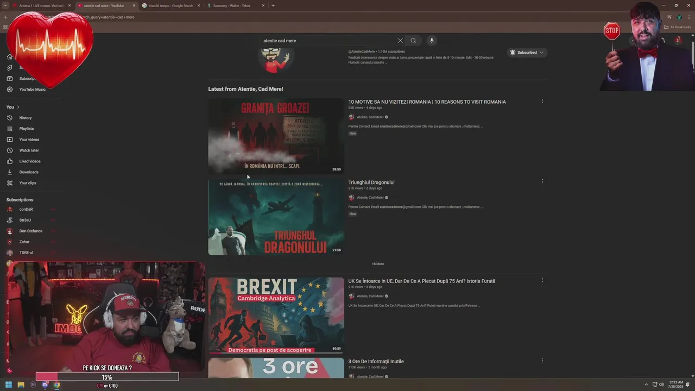Clear the YouTube search box text
Screen dimensions: 695x391
pyautogui.click(x=400, y=41)
